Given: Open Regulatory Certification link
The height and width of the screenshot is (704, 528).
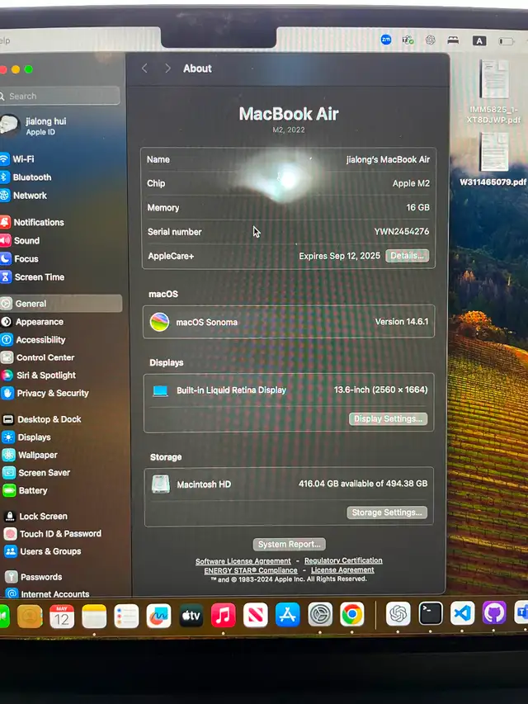Looking at the screenshot, I should (x=343, y=560).
